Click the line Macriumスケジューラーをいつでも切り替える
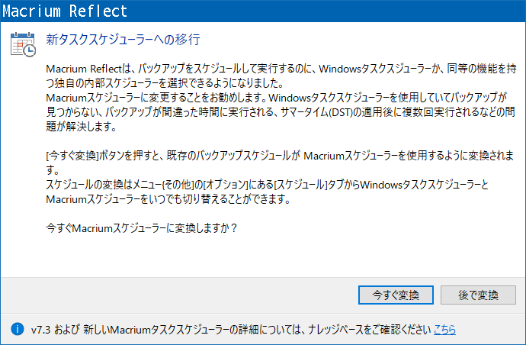526x345 pixels. click(168, 199)
